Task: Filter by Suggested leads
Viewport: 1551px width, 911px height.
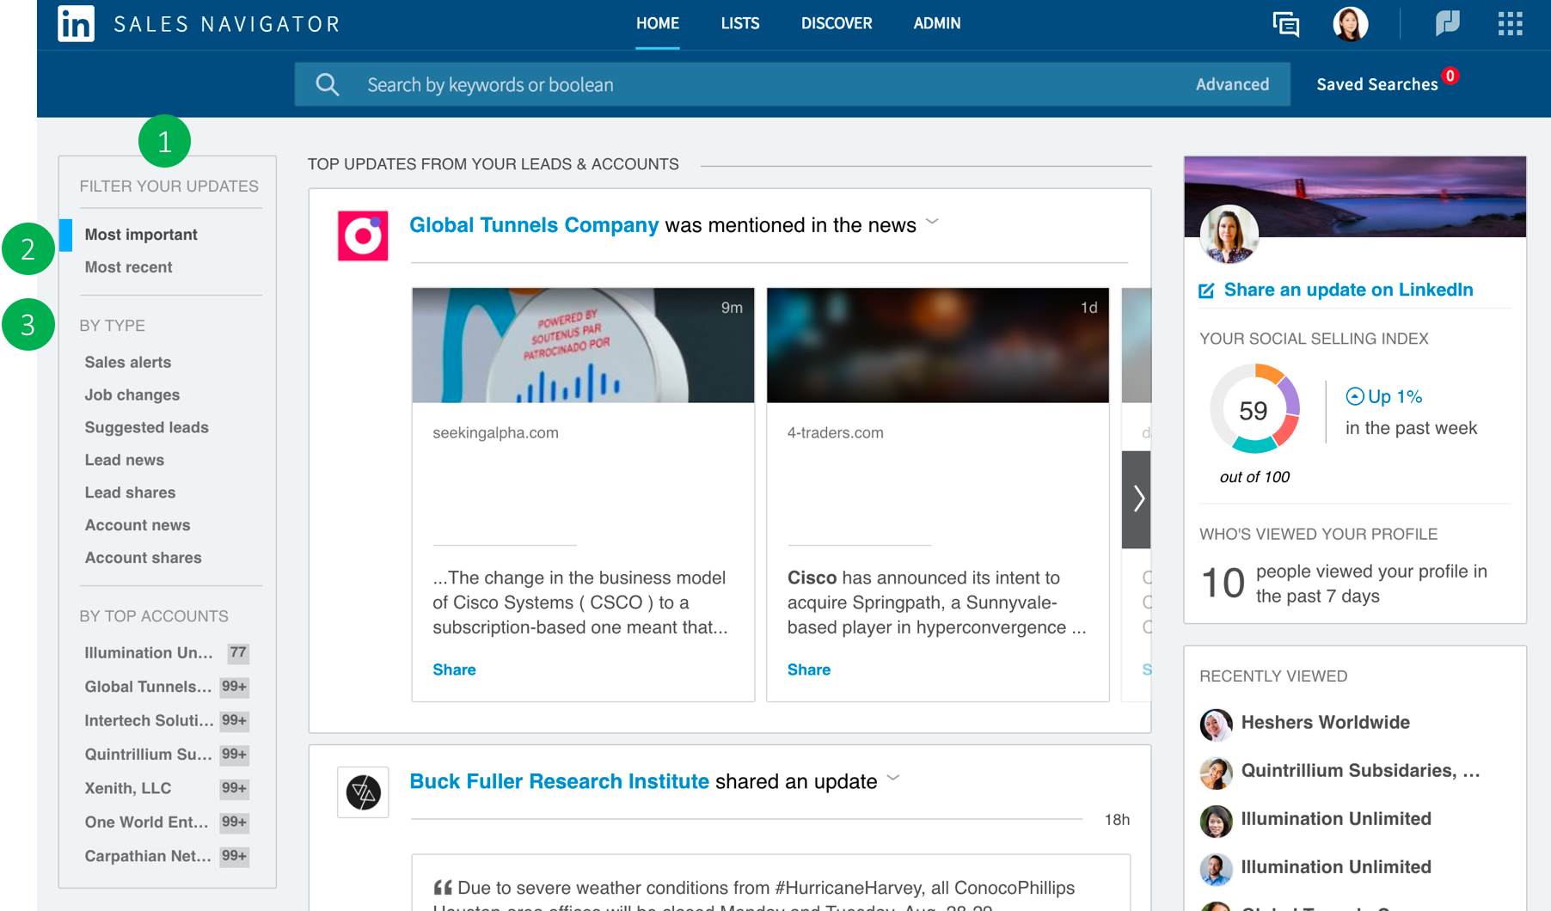Action: click(x=146, y=428)
